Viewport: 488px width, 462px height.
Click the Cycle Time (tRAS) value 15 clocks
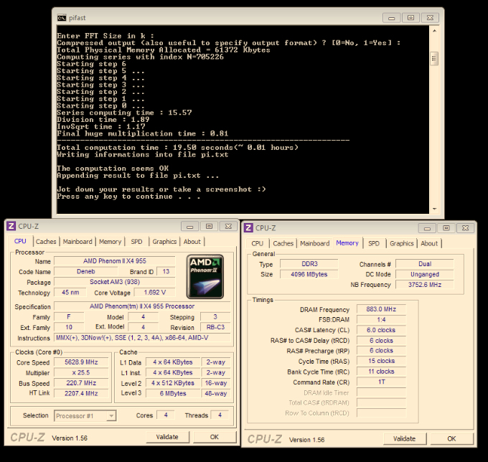(381, 361)
